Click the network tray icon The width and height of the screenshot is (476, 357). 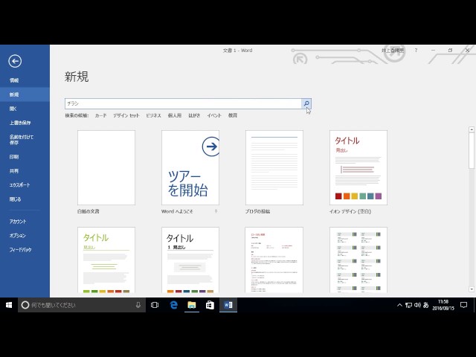pyautogui.click(x=408, y=305)
